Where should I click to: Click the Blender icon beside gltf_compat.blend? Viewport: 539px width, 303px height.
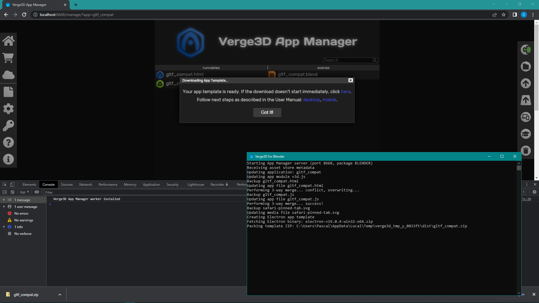coord(272,75)
